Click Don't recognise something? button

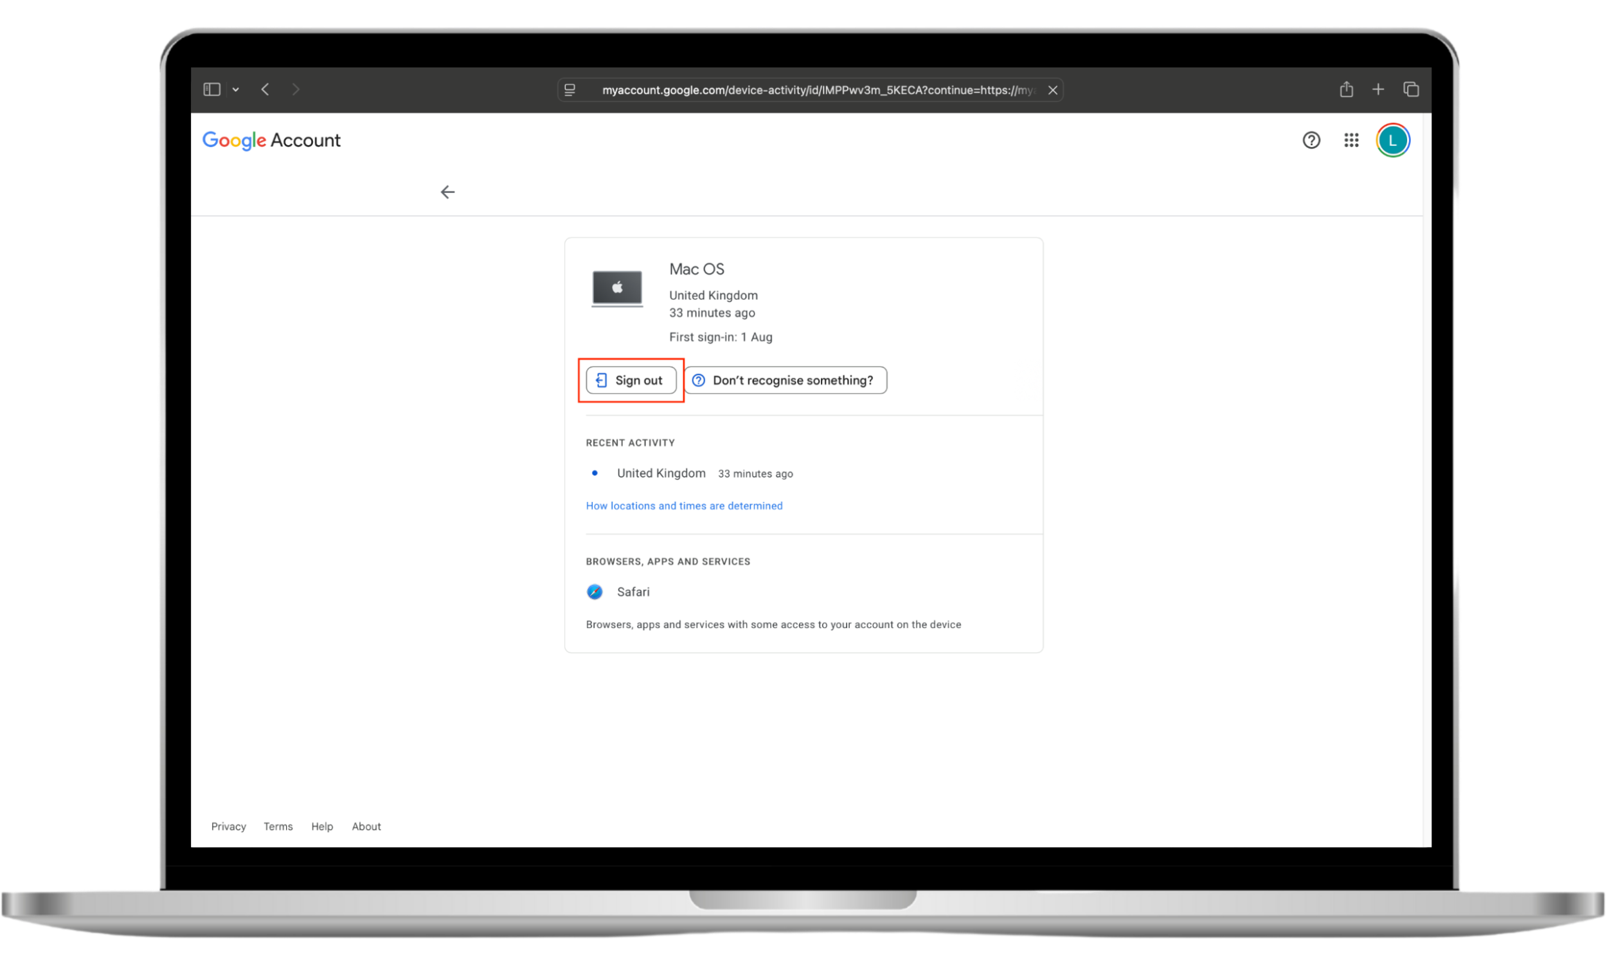click(x=786, y=380)
